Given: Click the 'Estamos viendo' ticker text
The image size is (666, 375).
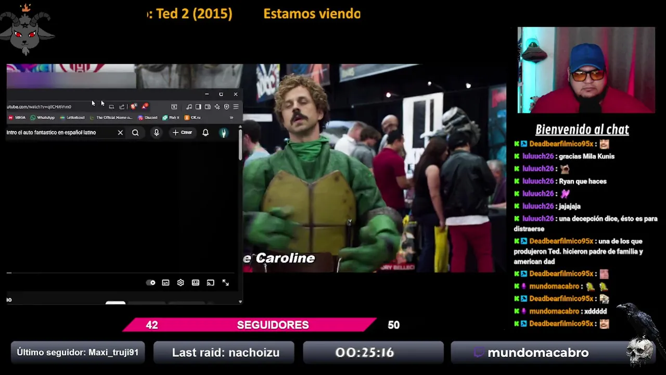Looking at the screenshot, I should [x=312, y=14].
